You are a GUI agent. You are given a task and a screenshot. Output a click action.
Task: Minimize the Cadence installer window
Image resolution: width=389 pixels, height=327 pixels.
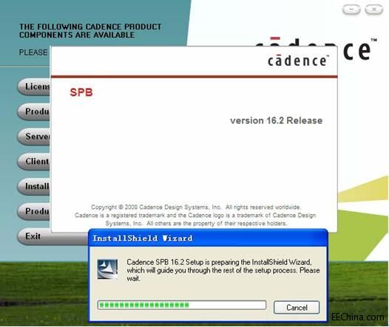click(x=351, y=10)
